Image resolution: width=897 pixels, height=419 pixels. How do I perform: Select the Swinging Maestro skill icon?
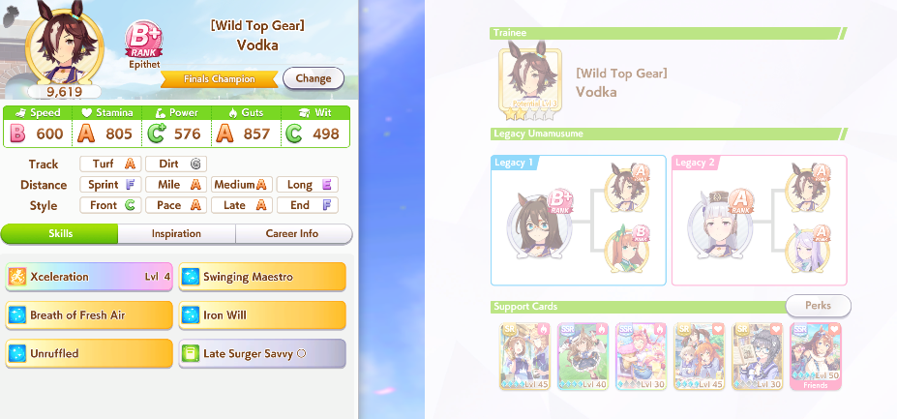(190, 277)
